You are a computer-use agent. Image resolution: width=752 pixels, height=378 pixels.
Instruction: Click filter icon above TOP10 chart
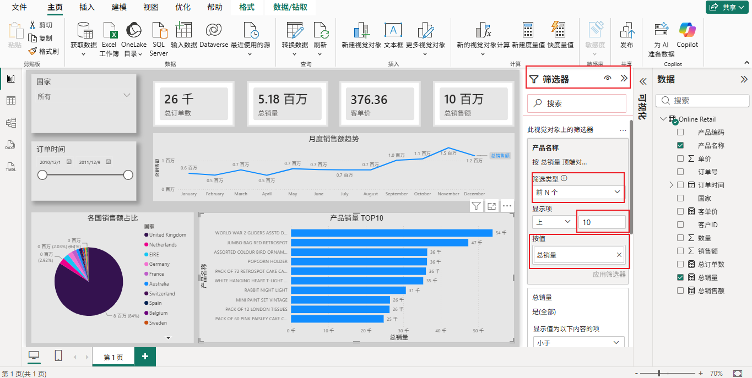(x=477, y=206)
